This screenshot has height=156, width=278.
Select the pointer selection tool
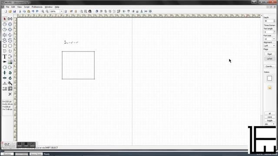[5, 19]
